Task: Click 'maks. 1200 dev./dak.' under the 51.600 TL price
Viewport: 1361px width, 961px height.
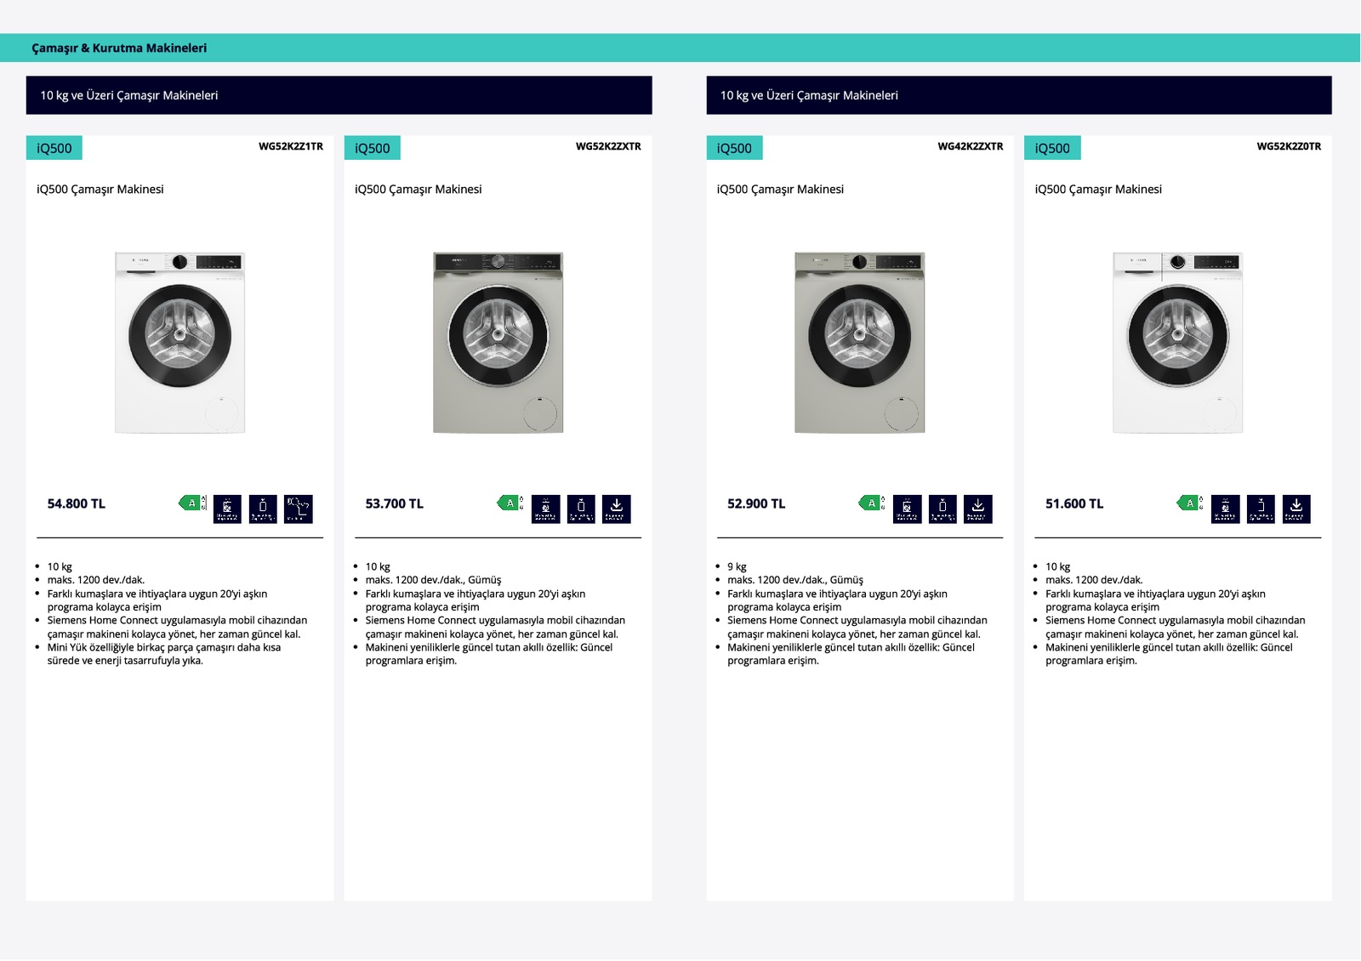Action: point(1095,580)
